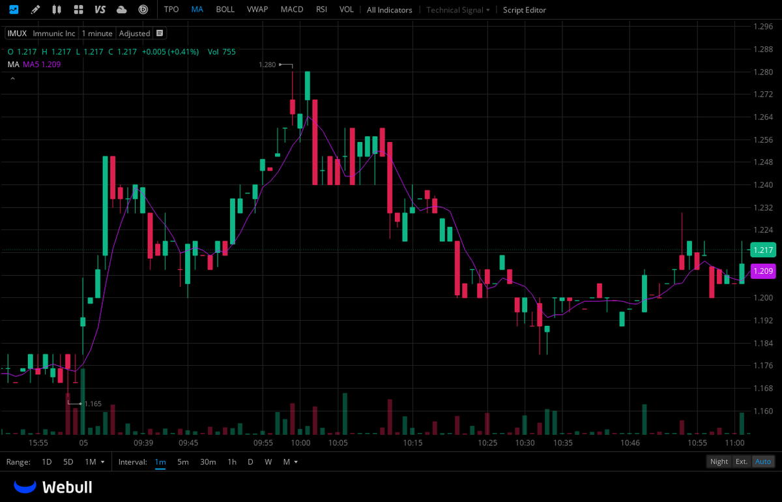The height and width of the screenshot is (502, 782).
Task: Set range to 5D
Action: [x=68, y=462]
